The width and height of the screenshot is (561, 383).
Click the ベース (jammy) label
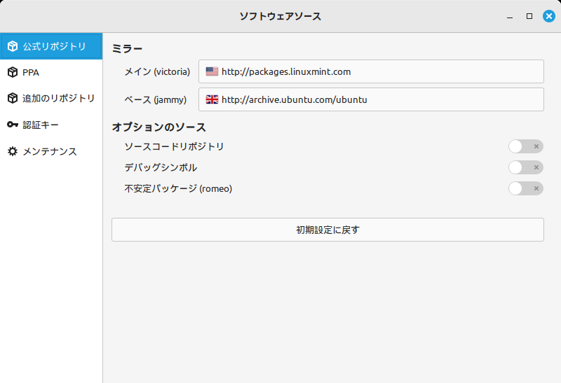pyautogui.click(x=155, y=99)
